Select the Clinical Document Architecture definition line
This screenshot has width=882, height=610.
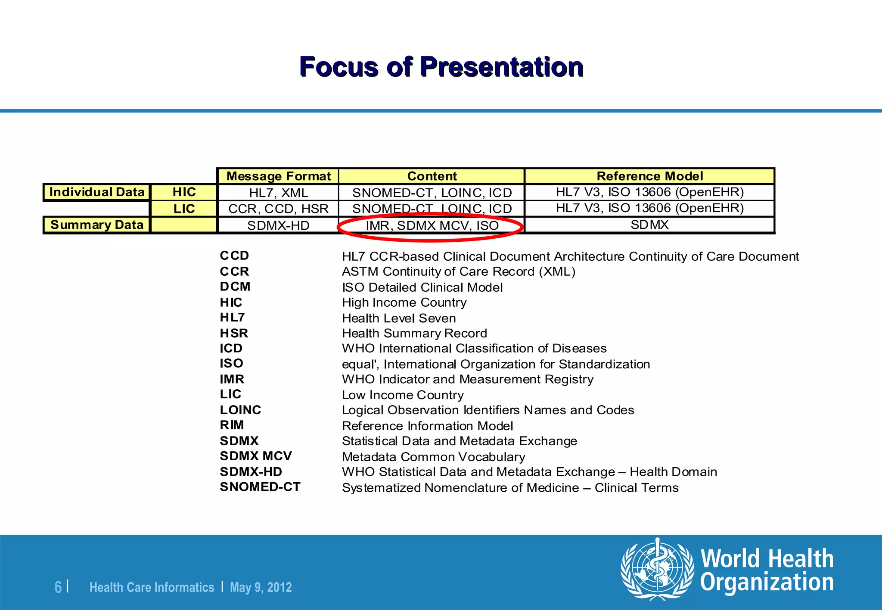(x=570, y=256)
